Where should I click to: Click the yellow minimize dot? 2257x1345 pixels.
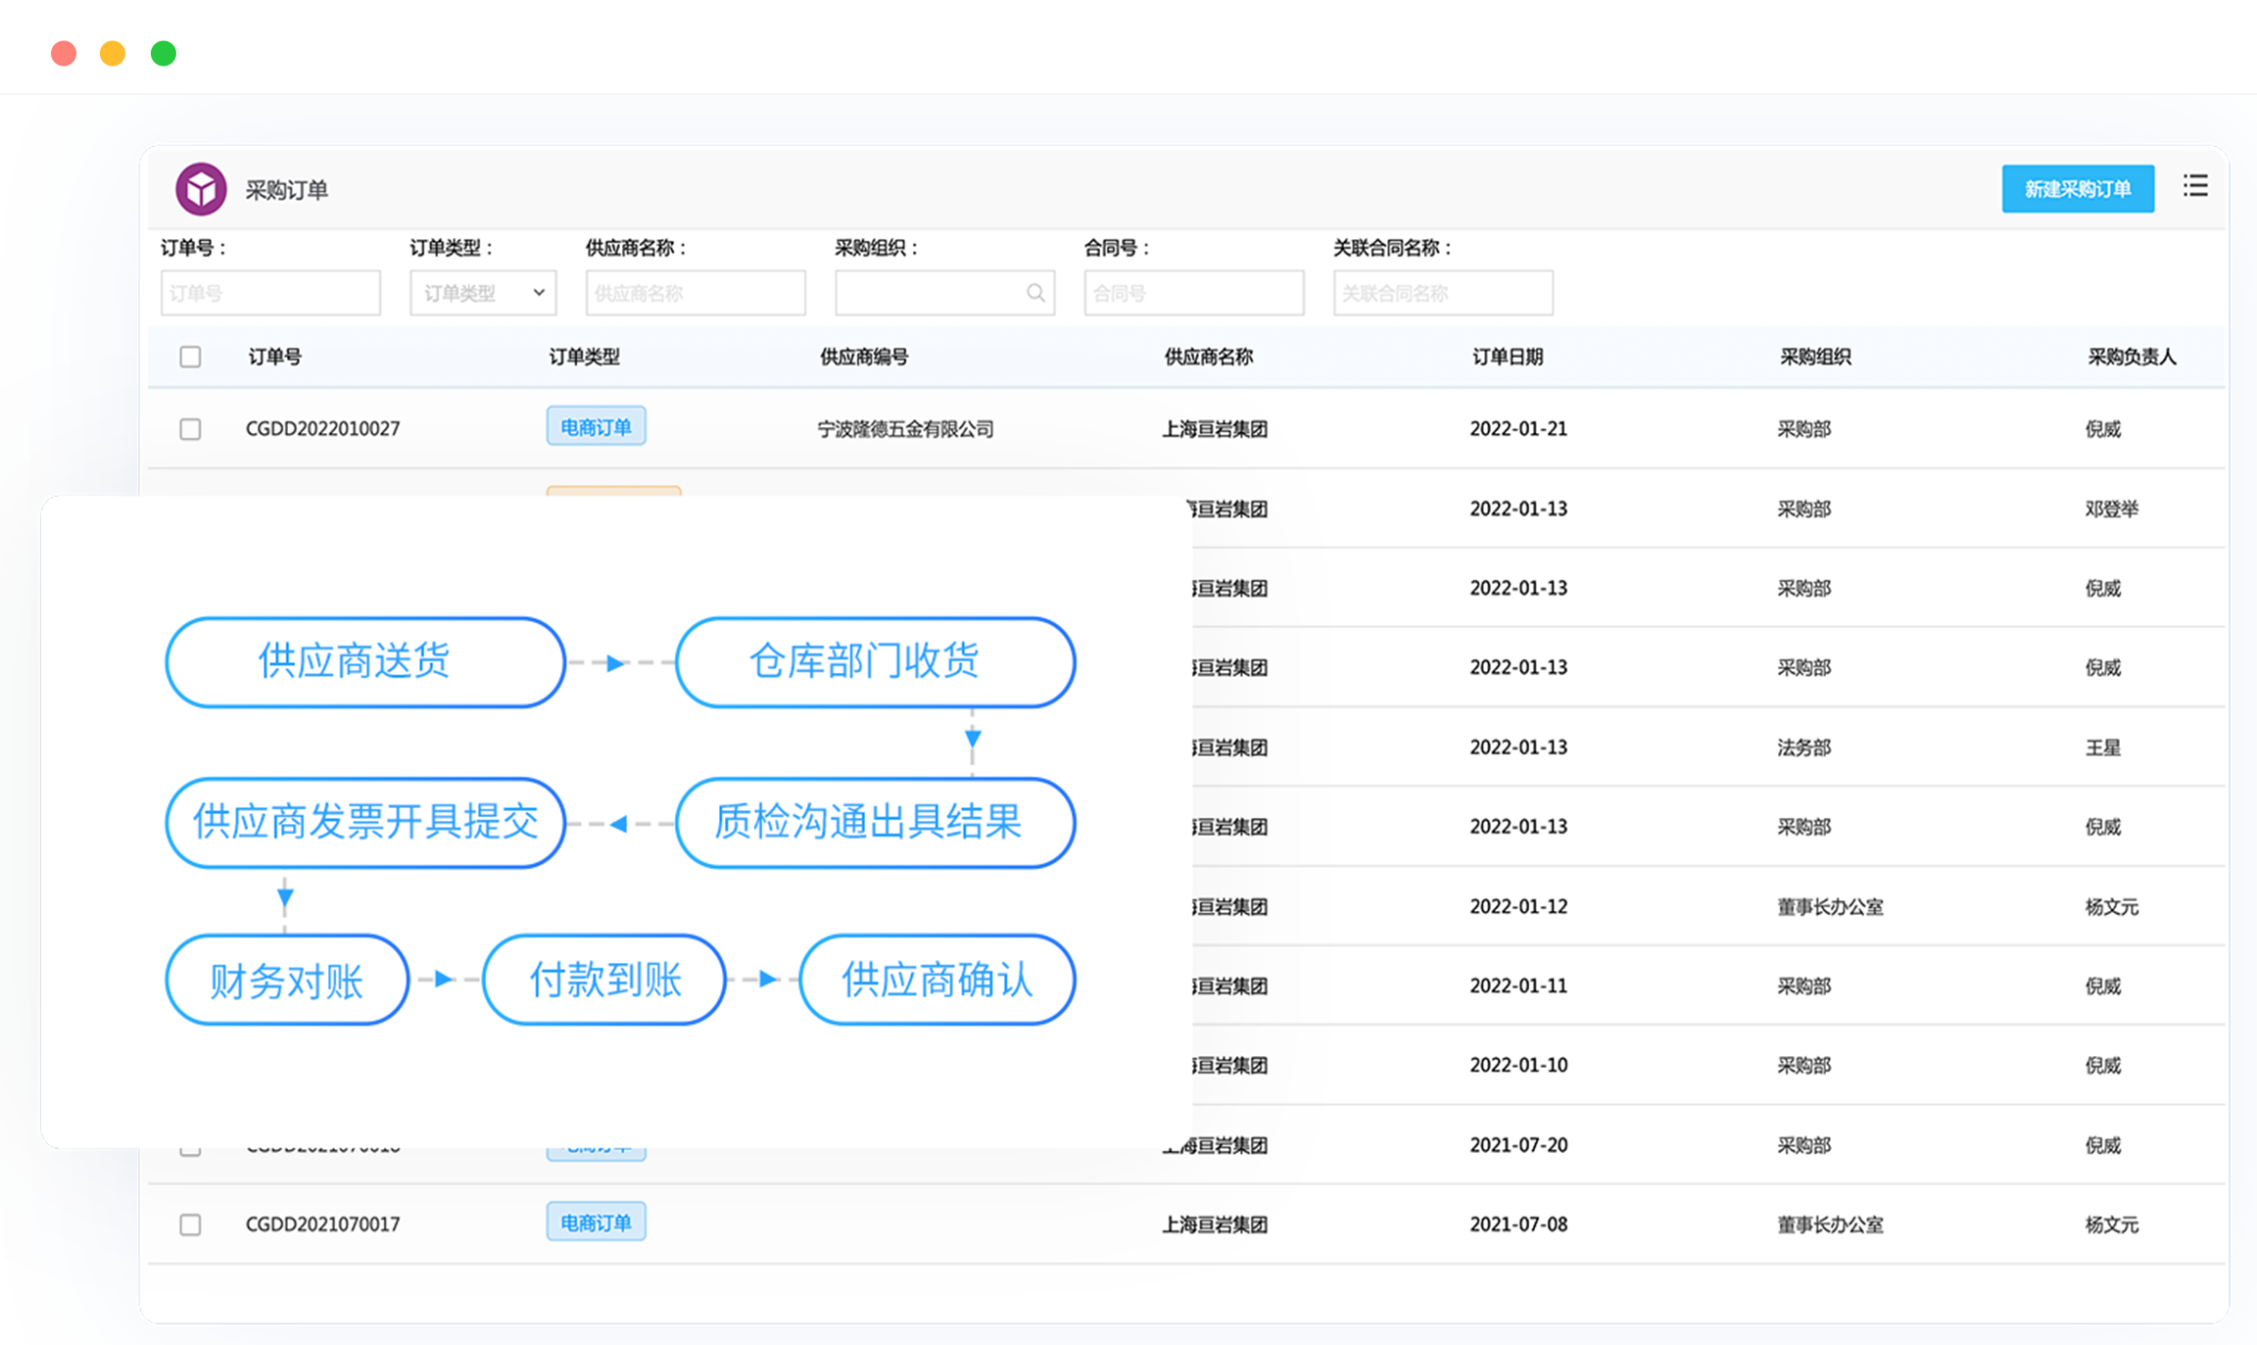click(114, 53)
